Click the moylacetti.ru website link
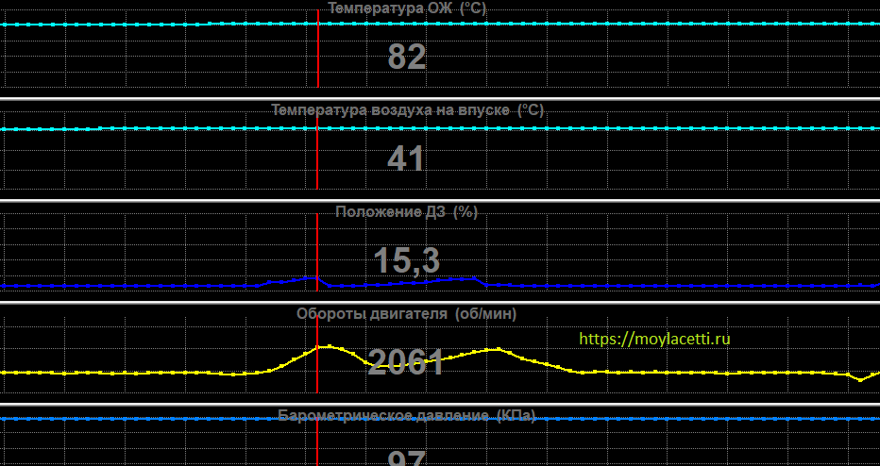The height and width of the screenshot is (466, 880). pos(654,338)
